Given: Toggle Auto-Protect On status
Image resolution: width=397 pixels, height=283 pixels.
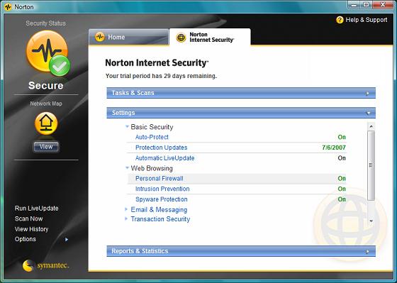Looking at the screenshot, I should click(x=342, y=137).
